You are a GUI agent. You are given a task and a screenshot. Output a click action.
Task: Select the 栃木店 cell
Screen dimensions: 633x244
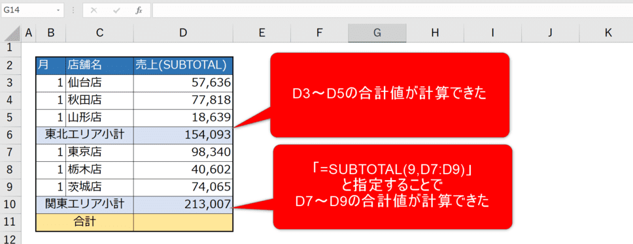pyautogui.click(x=99, y=170)
